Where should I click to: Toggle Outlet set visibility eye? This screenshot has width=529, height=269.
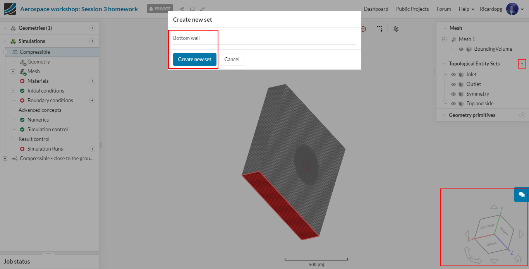[x=453, y=84]
